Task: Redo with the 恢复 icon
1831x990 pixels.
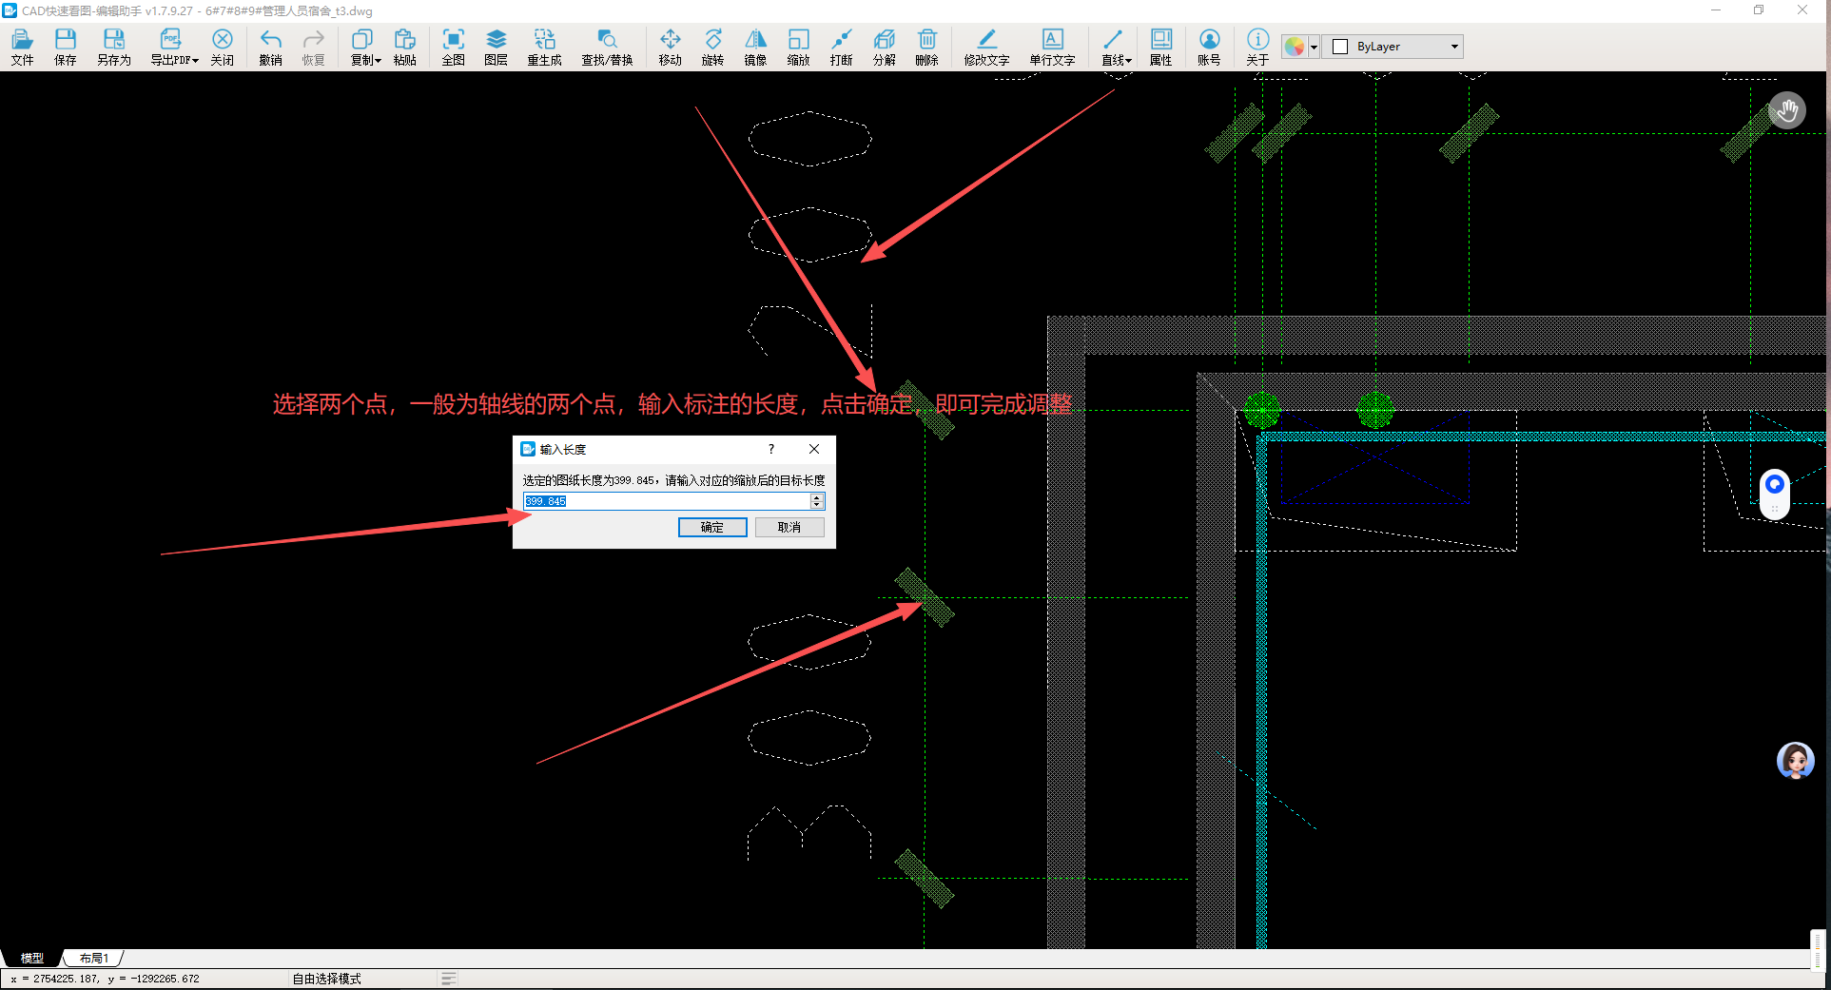Action: [x=313, y=47]
